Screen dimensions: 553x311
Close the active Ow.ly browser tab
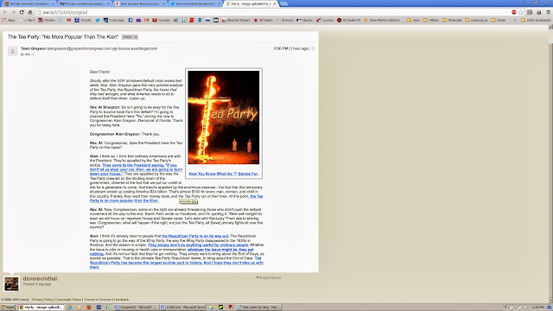tap(275, 3)
